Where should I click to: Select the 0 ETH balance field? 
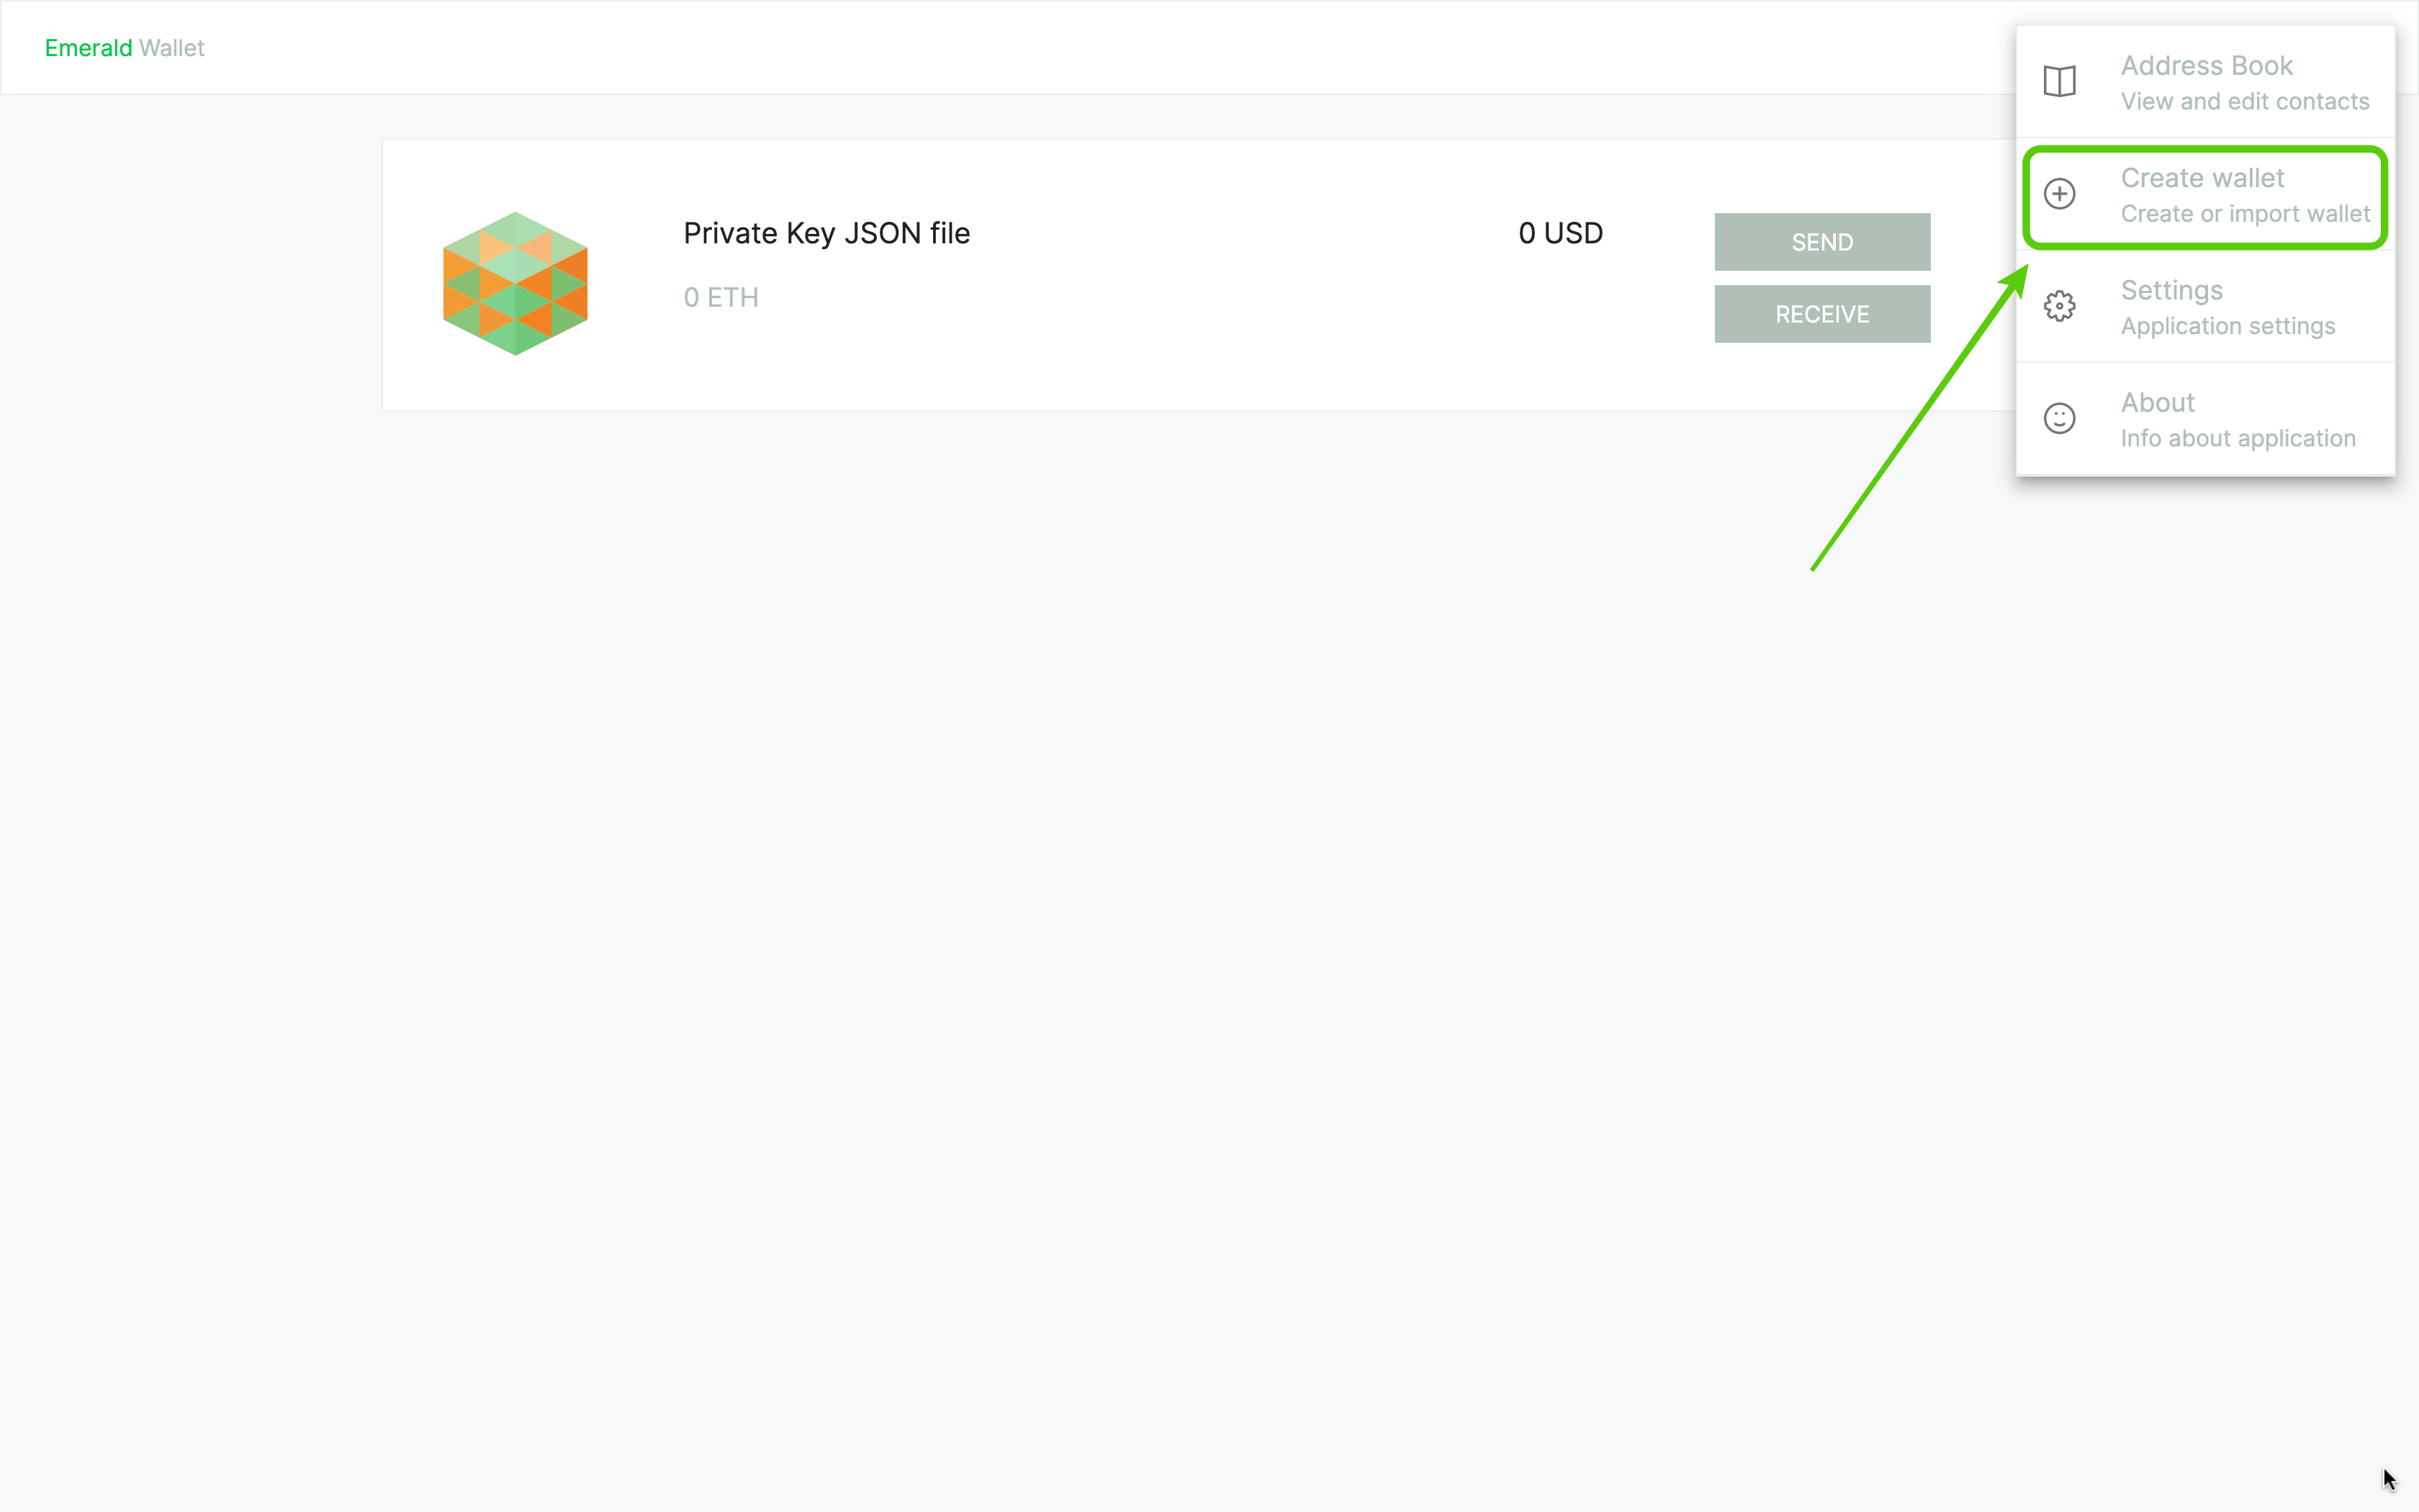pos(721,296)
